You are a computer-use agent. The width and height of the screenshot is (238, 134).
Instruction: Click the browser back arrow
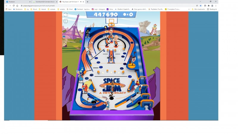(x=6, y=6)
